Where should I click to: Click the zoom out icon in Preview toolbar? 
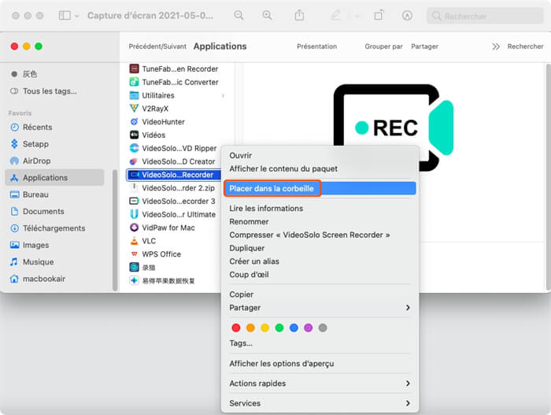[239, 15]
